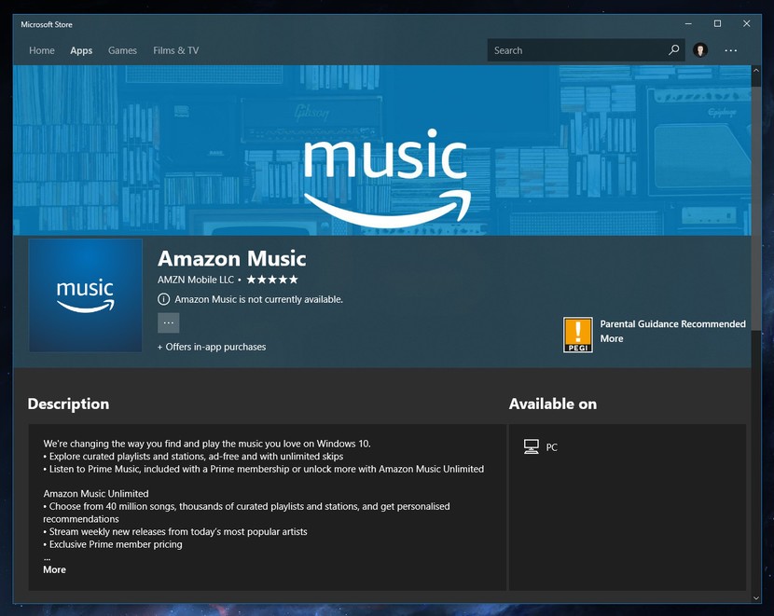This screenshot has width=774, height=616.
Task: Open the Films & TV section
Action: (175, 50)
